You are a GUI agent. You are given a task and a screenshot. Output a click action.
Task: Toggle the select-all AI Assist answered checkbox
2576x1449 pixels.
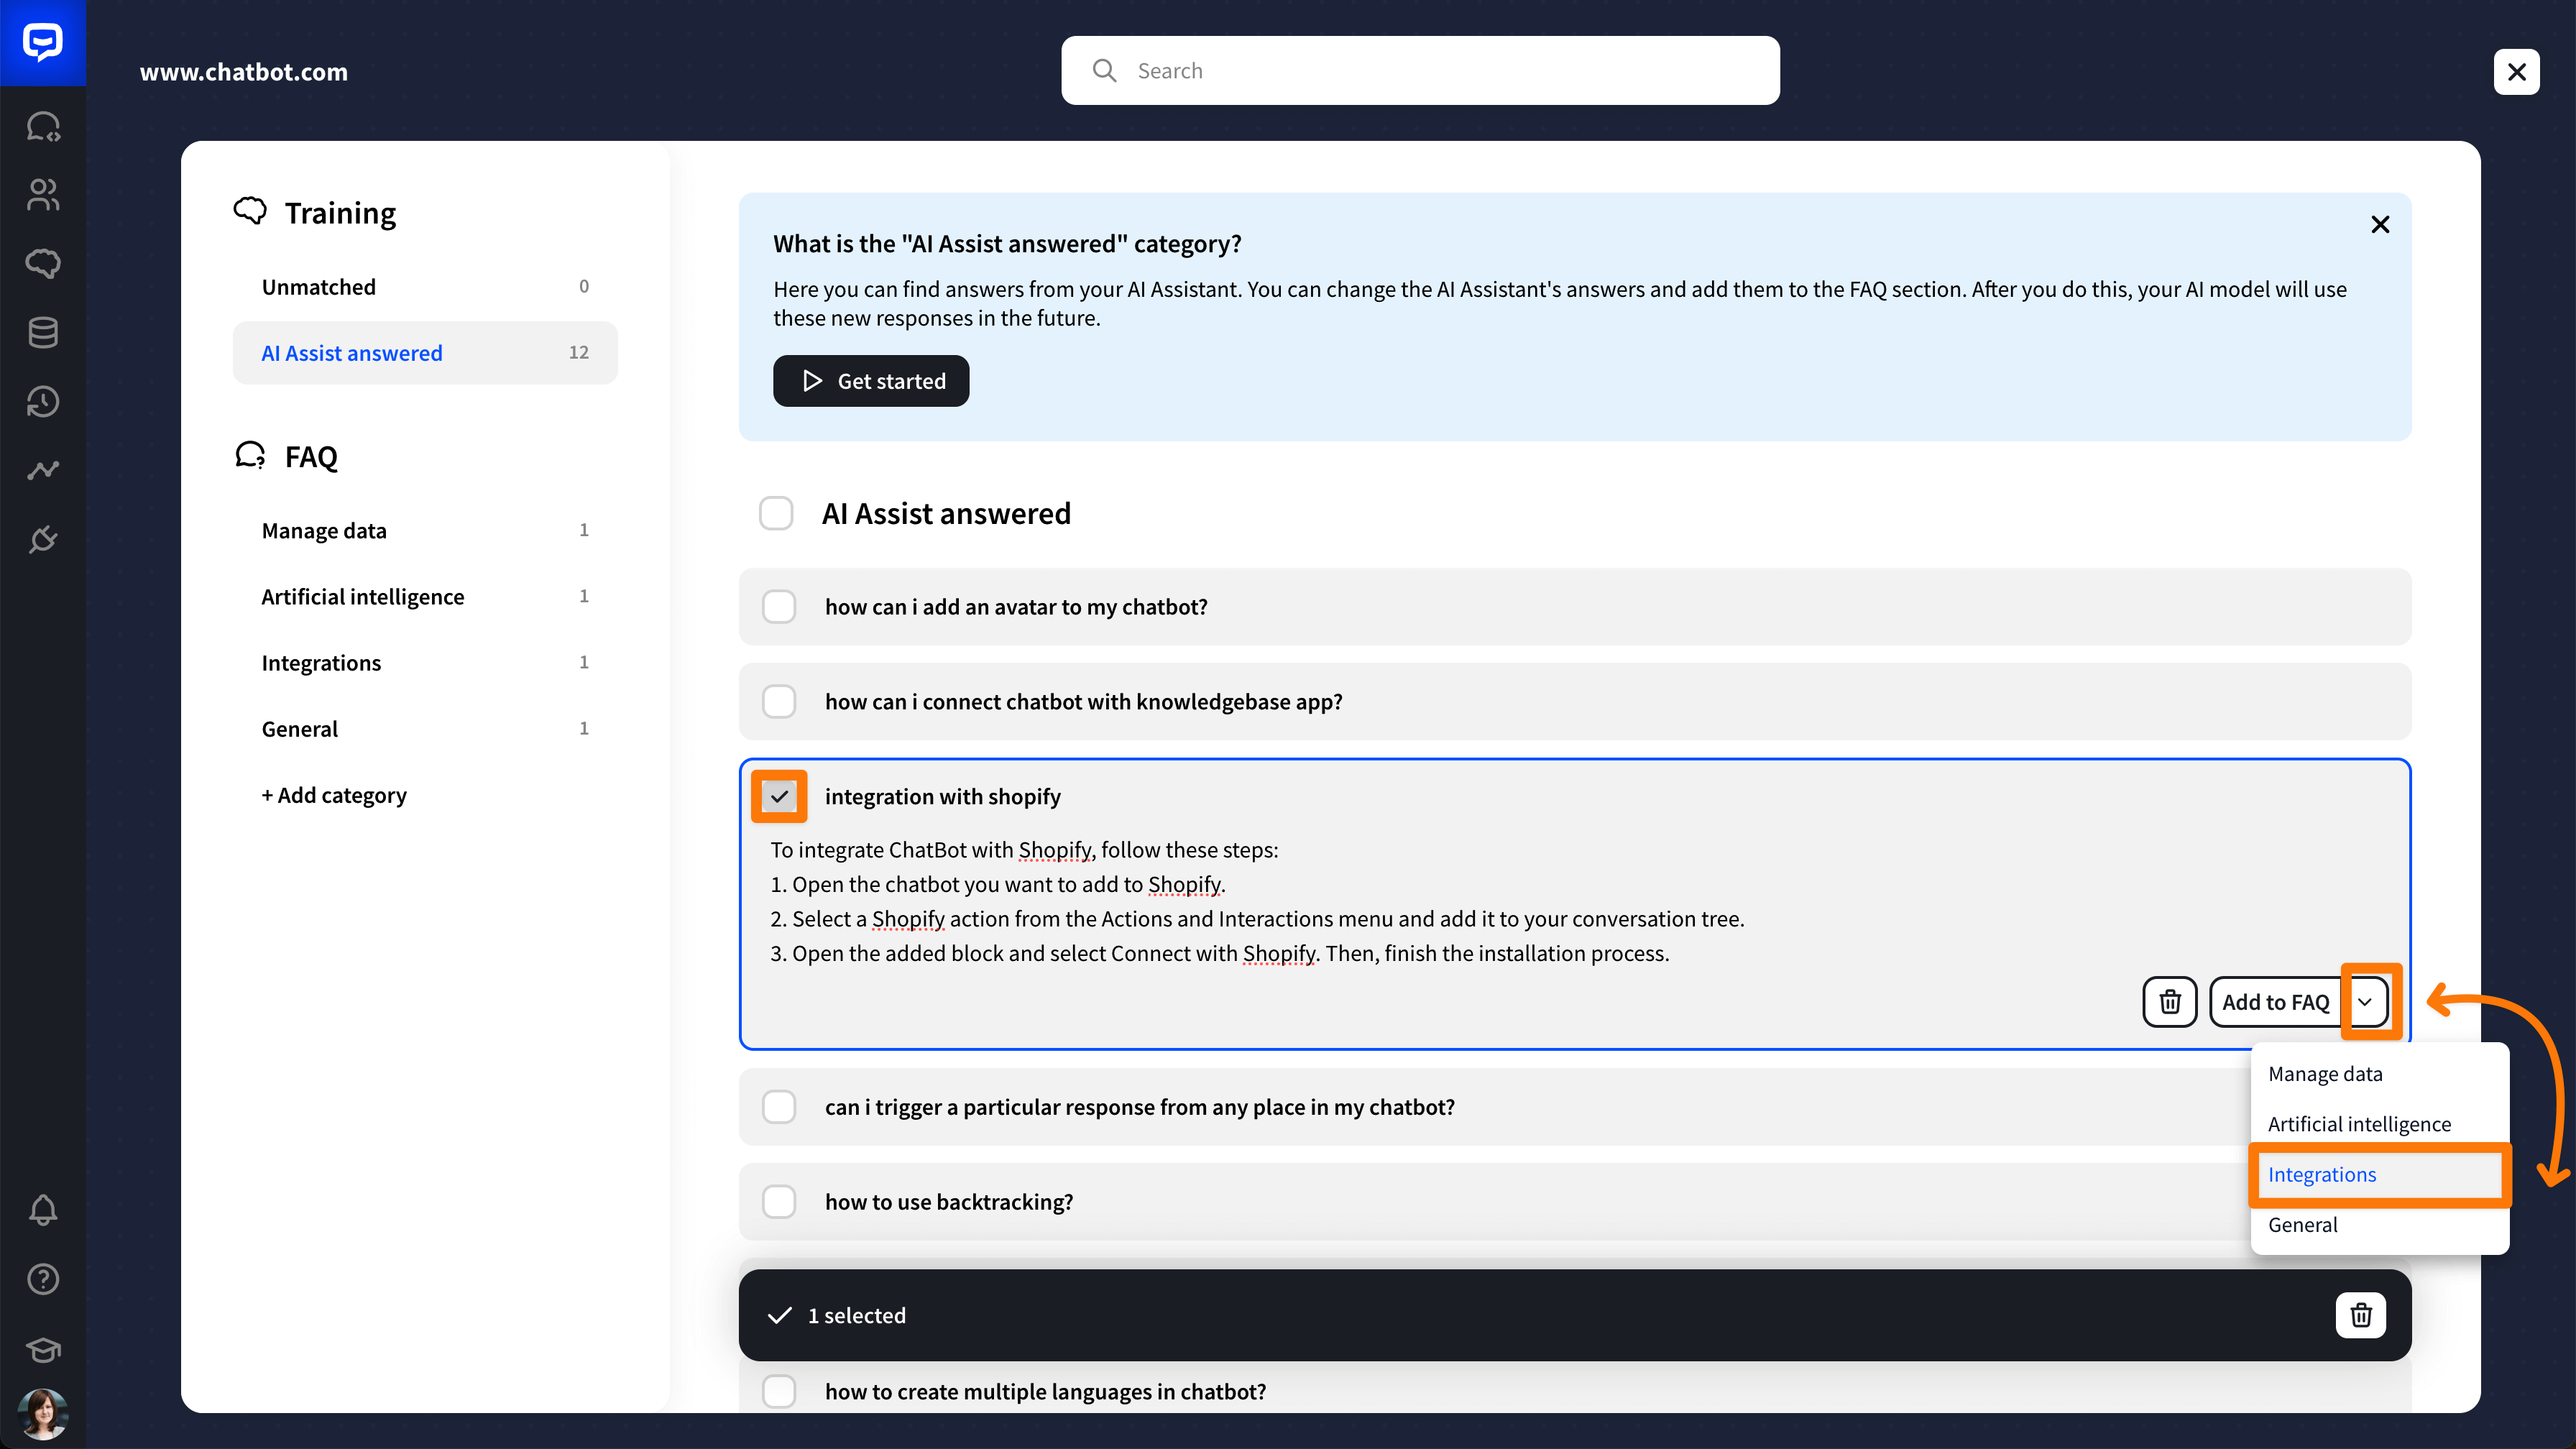[x=776, y=513]
